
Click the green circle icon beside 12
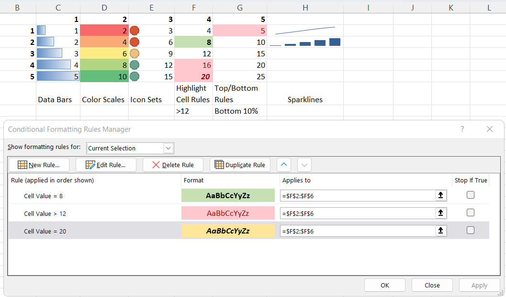click(x=134, y=65)
